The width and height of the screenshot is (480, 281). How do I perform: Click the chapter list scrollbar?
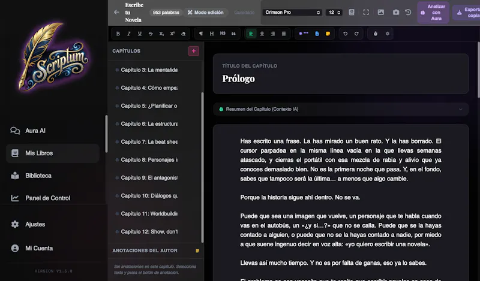(x=202, y=167)
